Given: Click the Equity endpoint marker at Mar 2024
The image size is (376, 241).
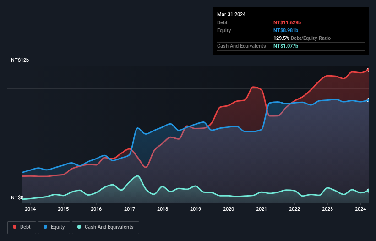Looking at the screenshot, I should click(368, 100).
